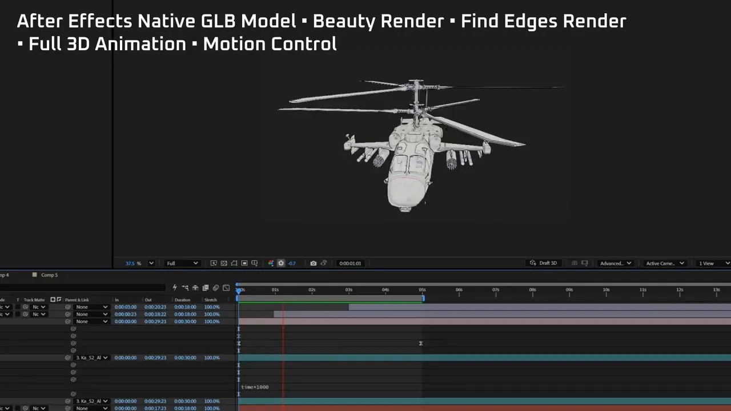Click first row's parent pick whip icon
Viewport: 731px width, 411px height.
tap(68, 307)
